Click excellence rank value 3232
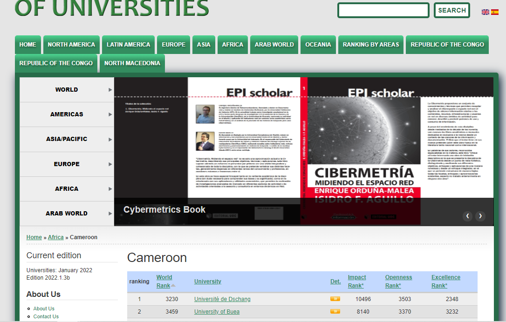Viewport: 506px width, 322px height. click(452, 312)
